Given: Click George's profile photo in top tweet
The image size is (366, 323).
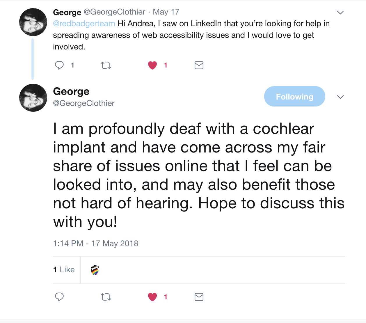Looking at the screenshot, I should 33,22.
